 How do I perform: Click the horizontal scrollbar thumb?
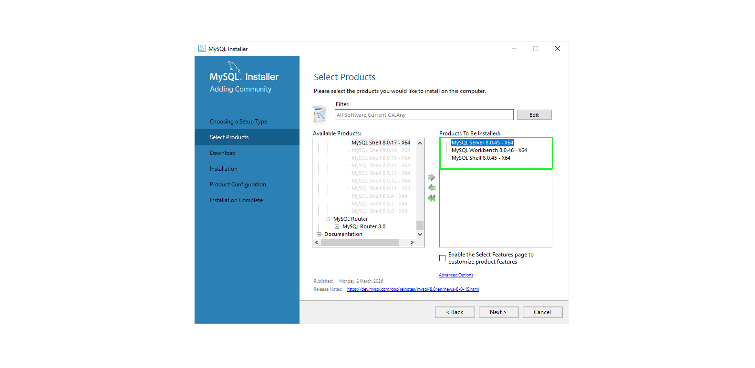(360, 243)
